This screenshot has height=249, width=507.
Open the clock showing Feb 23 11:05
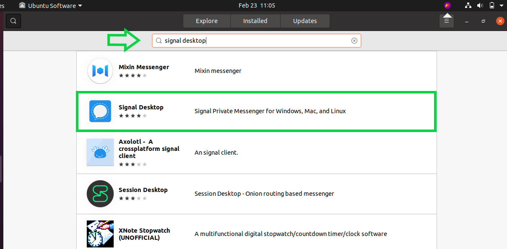coord(257,5)
